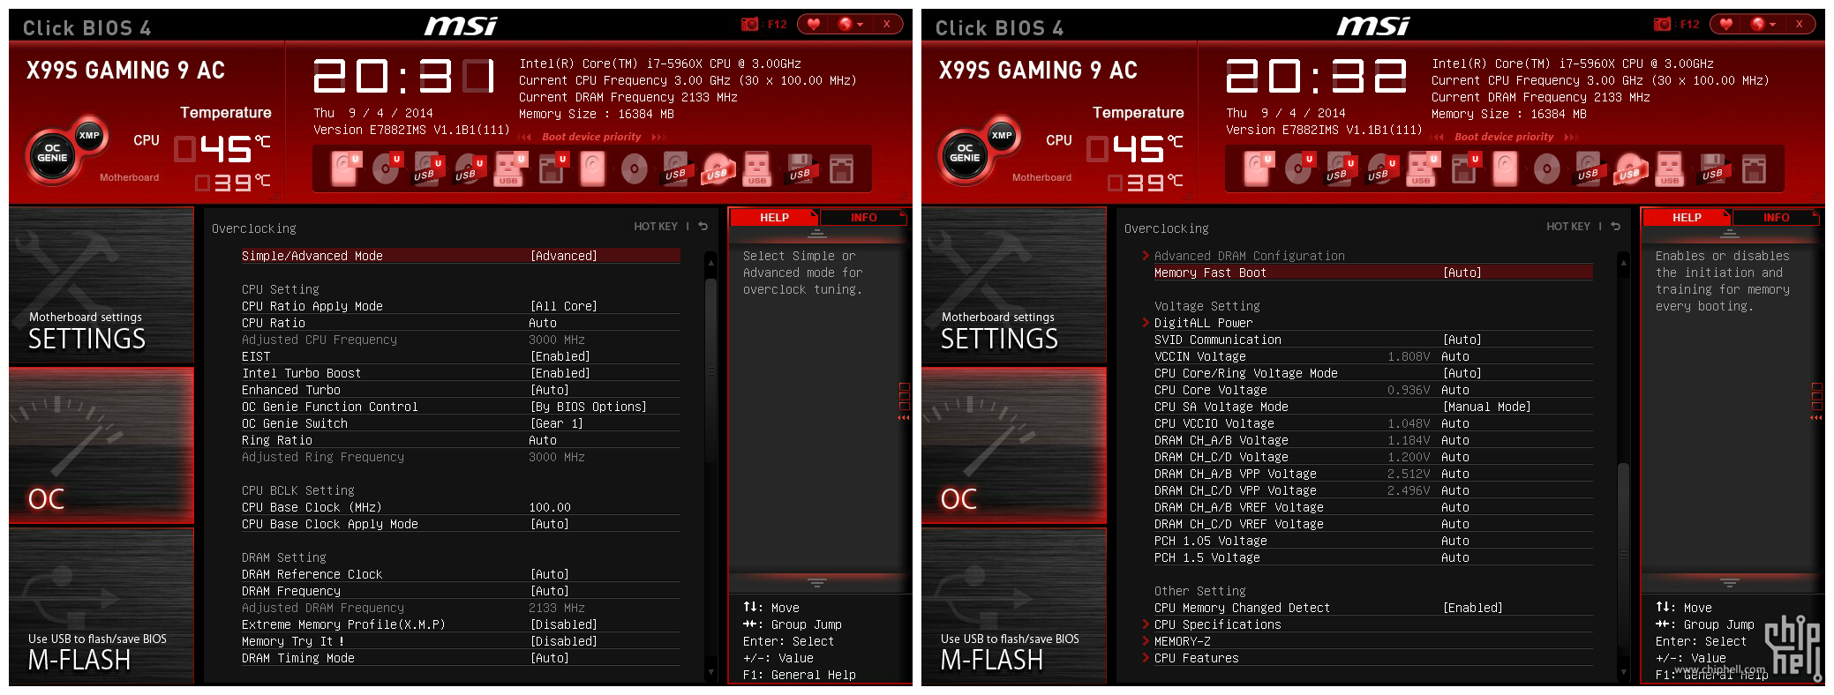Viewport: 1834px width, 695px height.
Task: Click the heart favorites icon in right screen
Action: coord(1726,24)
